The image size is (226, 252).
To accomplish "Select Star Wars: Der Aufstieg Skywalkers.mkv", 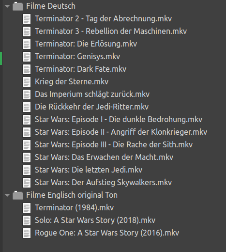I will pyautogui.click(x=104, y=183).
